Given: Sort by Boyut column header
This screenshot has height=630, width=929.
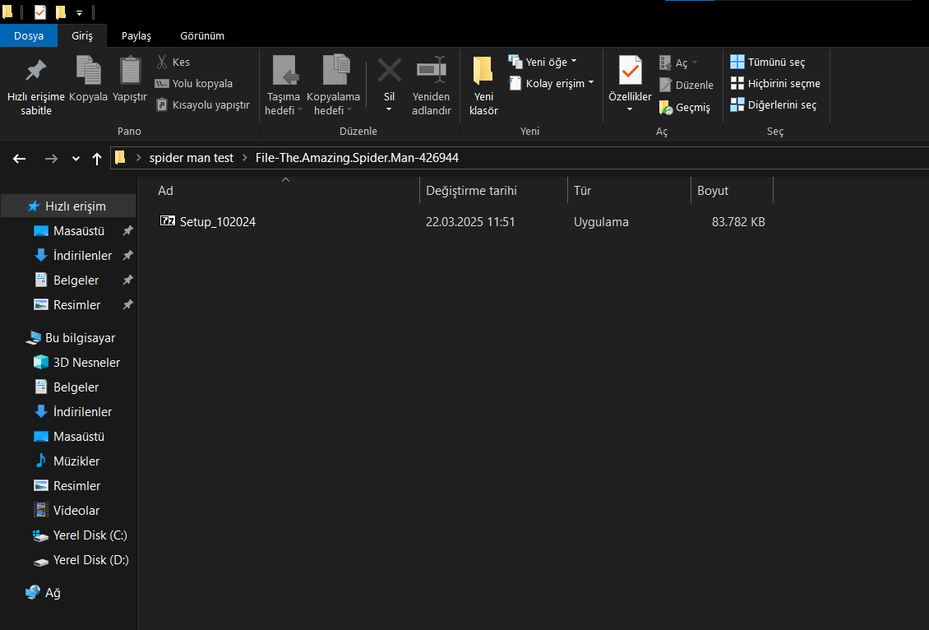Looking at the screenshot, I should pos(733,190).
